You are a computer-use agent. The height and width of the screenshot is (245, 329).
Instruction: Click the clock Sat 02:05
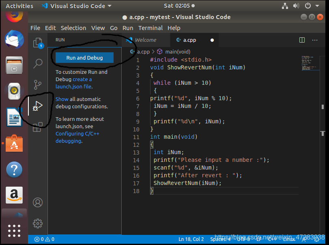177,6
